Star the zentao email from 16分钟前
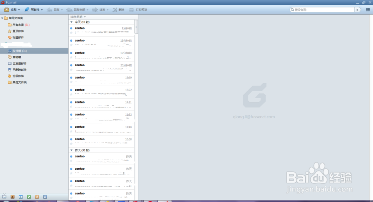 pyautogui.click(x=71, y=45)
